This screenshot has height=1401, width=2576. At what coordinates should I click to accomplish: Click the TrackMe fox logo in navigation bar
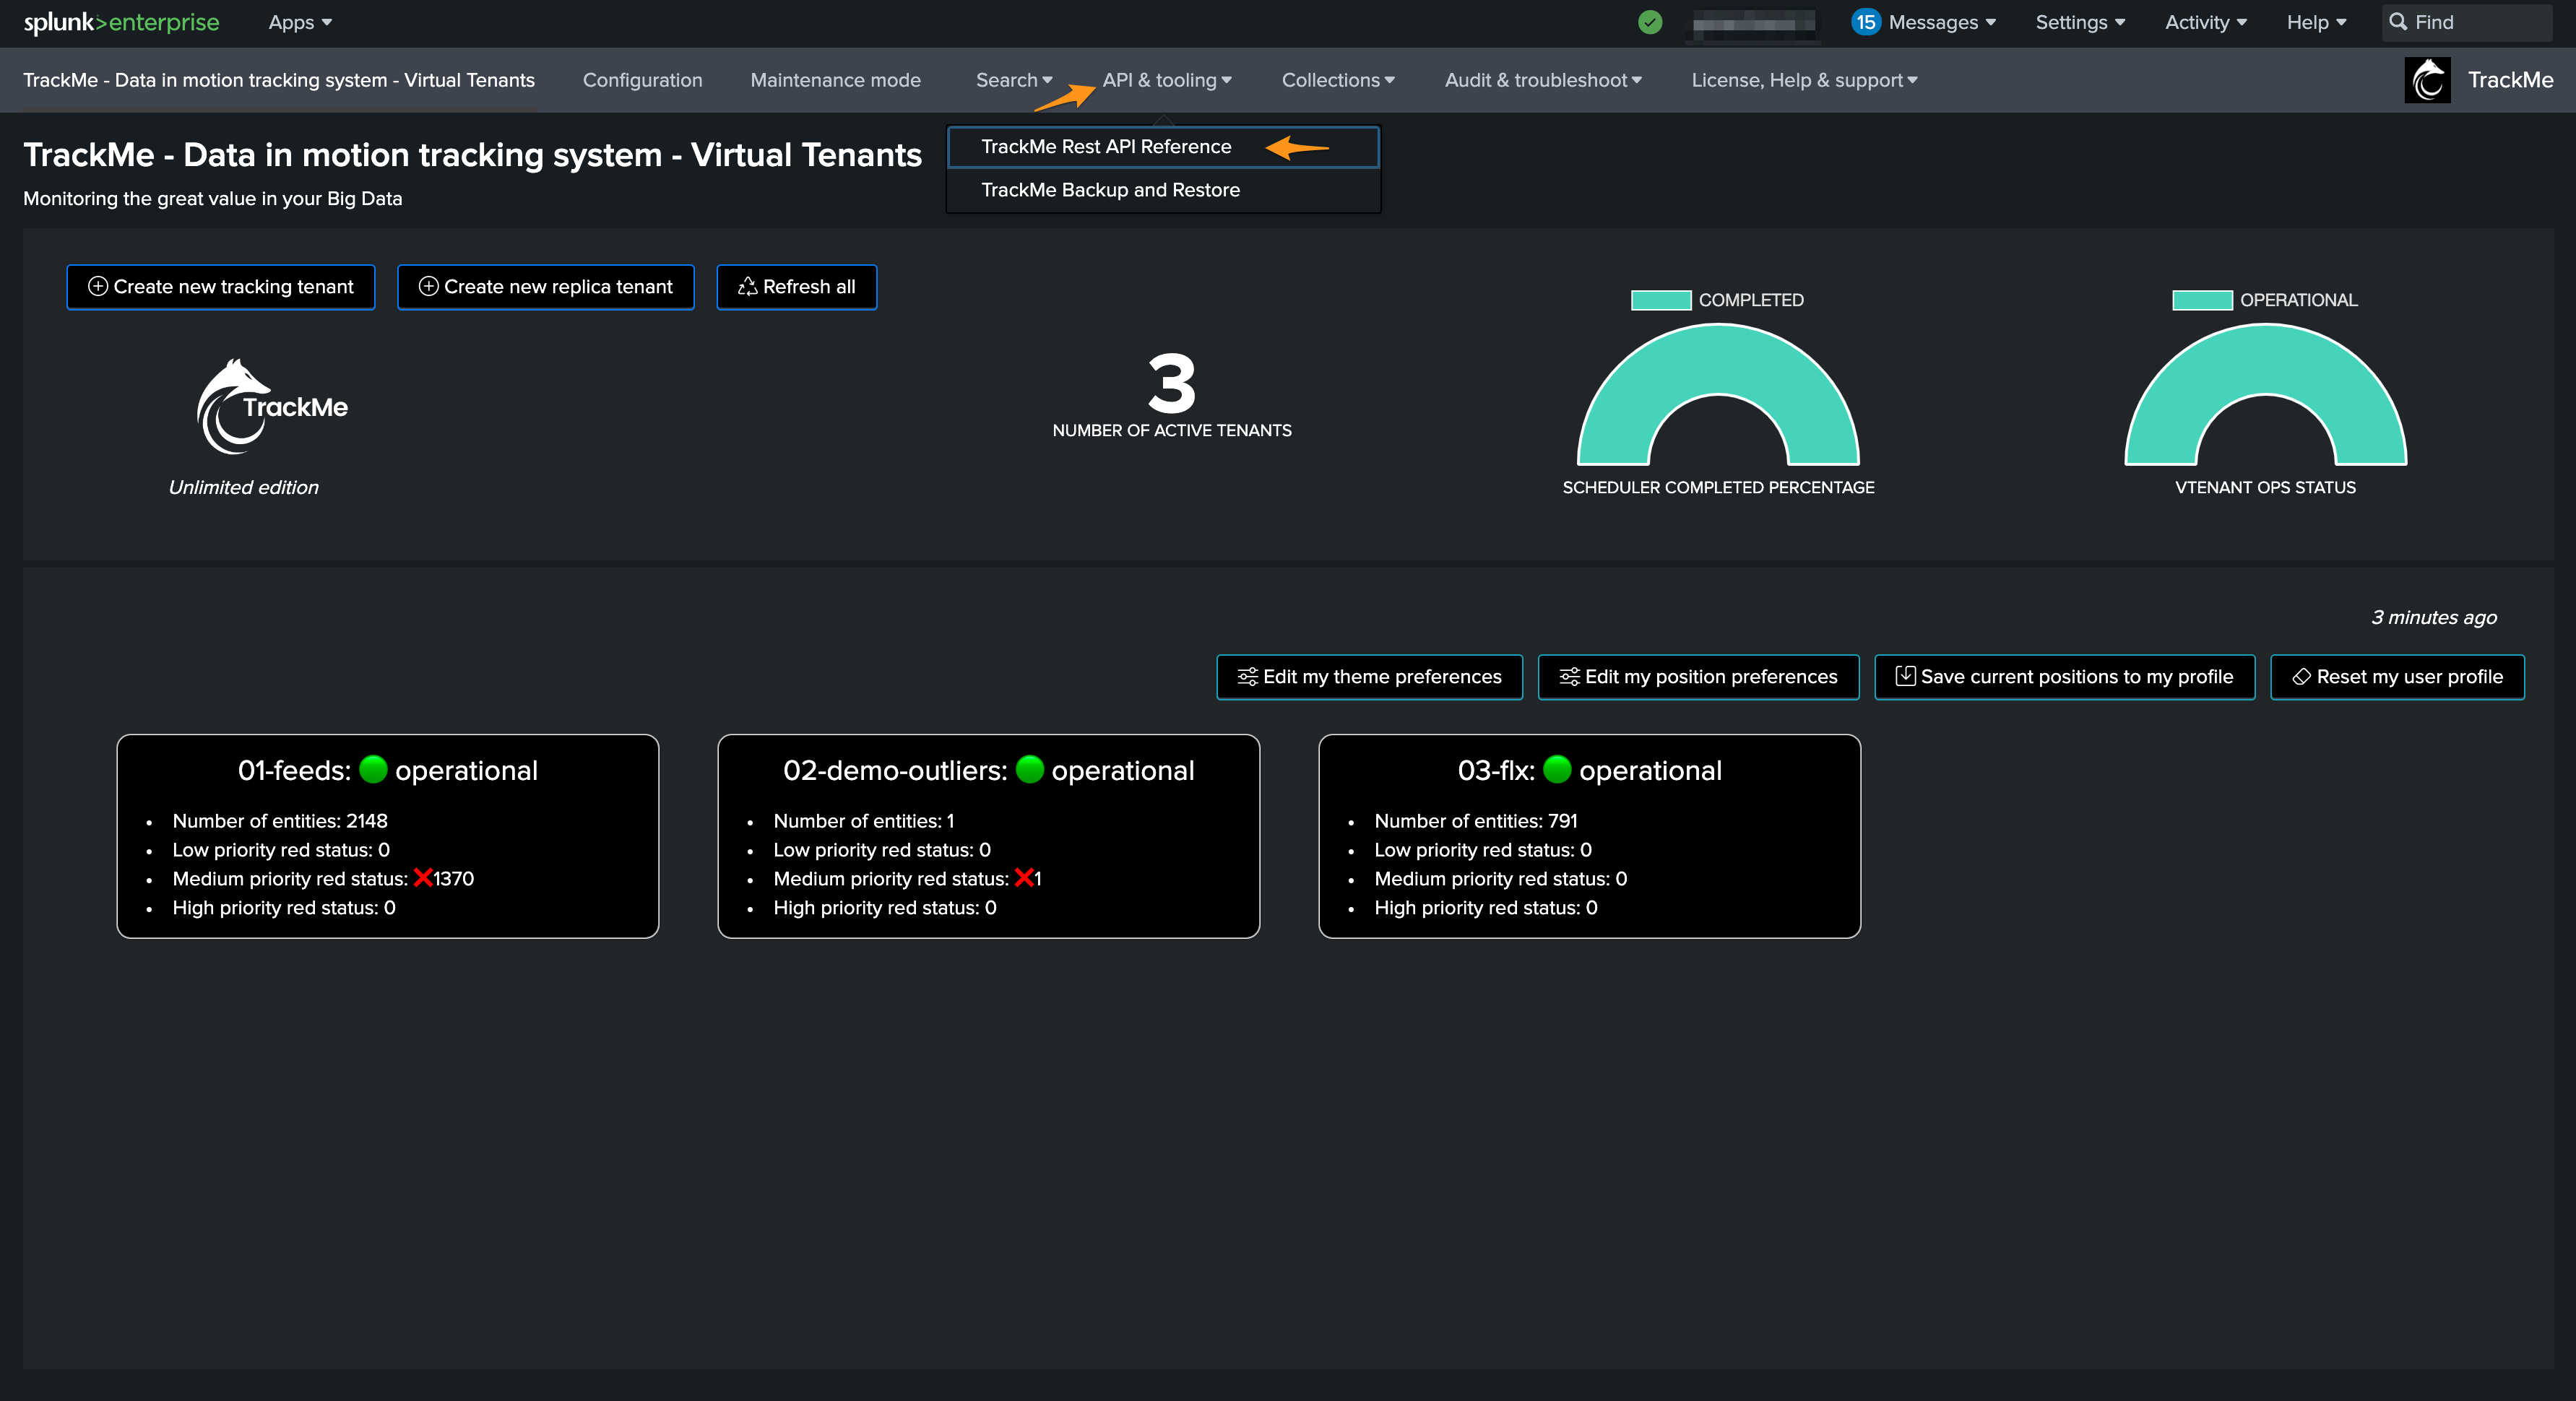click(x=2427, y=80)
